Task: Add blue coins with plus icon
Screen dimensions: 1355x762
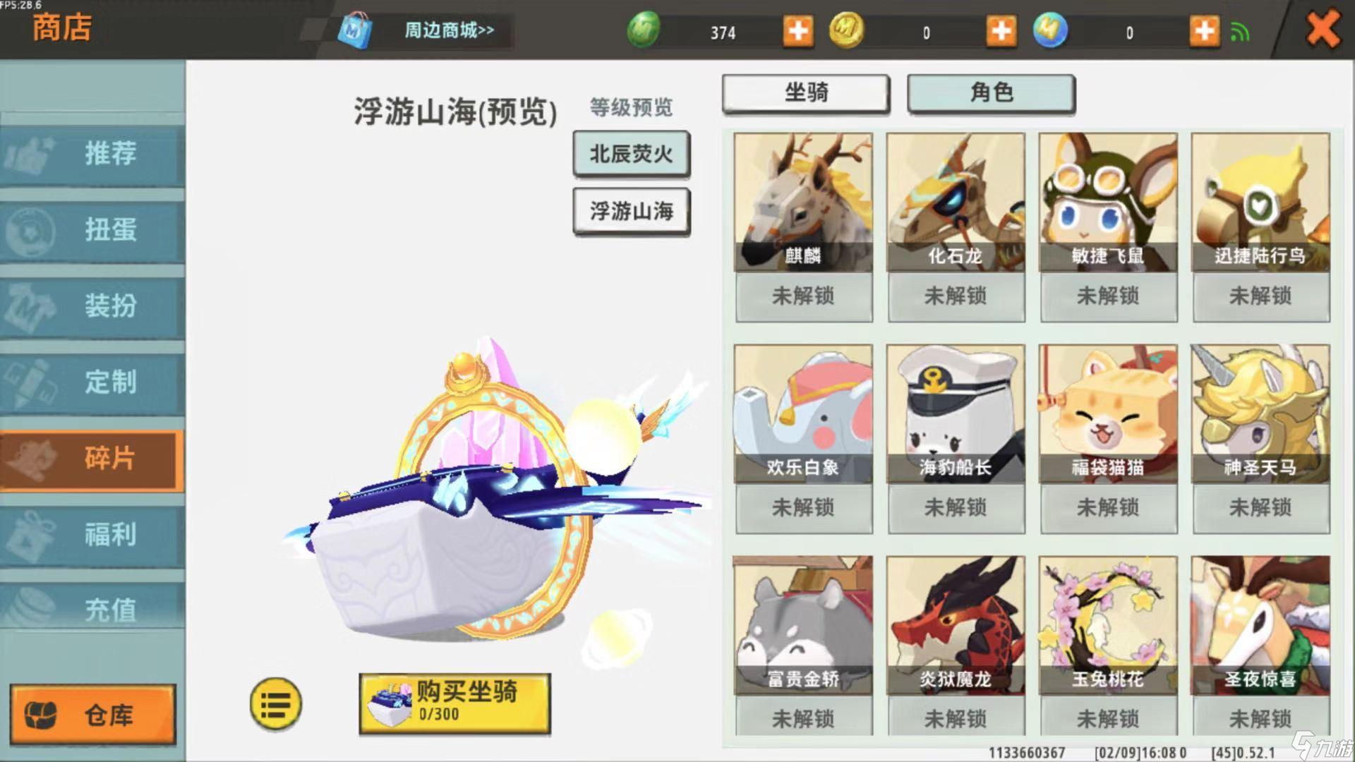Action: pyautogui.click(x=1205, y=32)
